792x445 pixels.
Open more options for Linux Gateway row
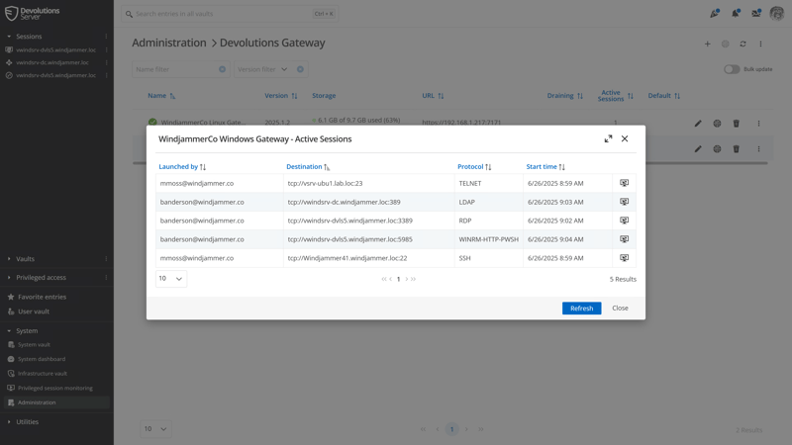(758, 124)
